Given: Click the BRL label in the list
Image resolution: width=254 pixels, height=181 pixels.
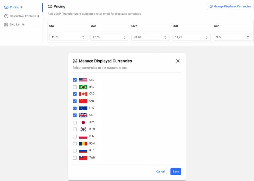Looking at the screenshot, I should click(91, 87).
